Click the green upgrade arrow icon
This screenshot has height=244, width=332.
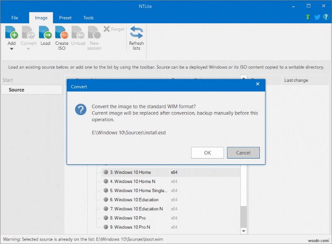(308, 17)
